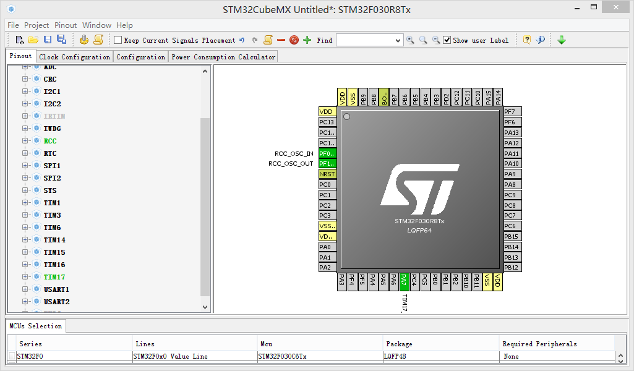Click the MCU list scroll down arrow
The height and width of the screenshot is (371, 634).
[x=620, y=360]
